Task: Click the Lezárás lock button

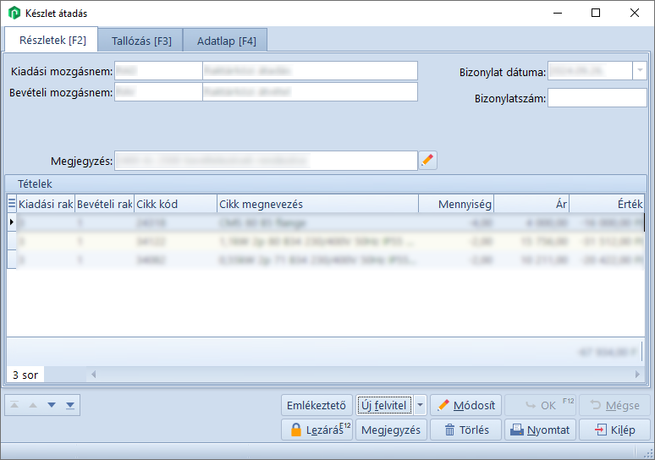Action: [316, 430]
